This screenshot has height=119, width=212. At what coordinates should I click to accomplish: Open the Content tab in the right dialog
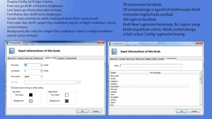click(x=161, y=59)
